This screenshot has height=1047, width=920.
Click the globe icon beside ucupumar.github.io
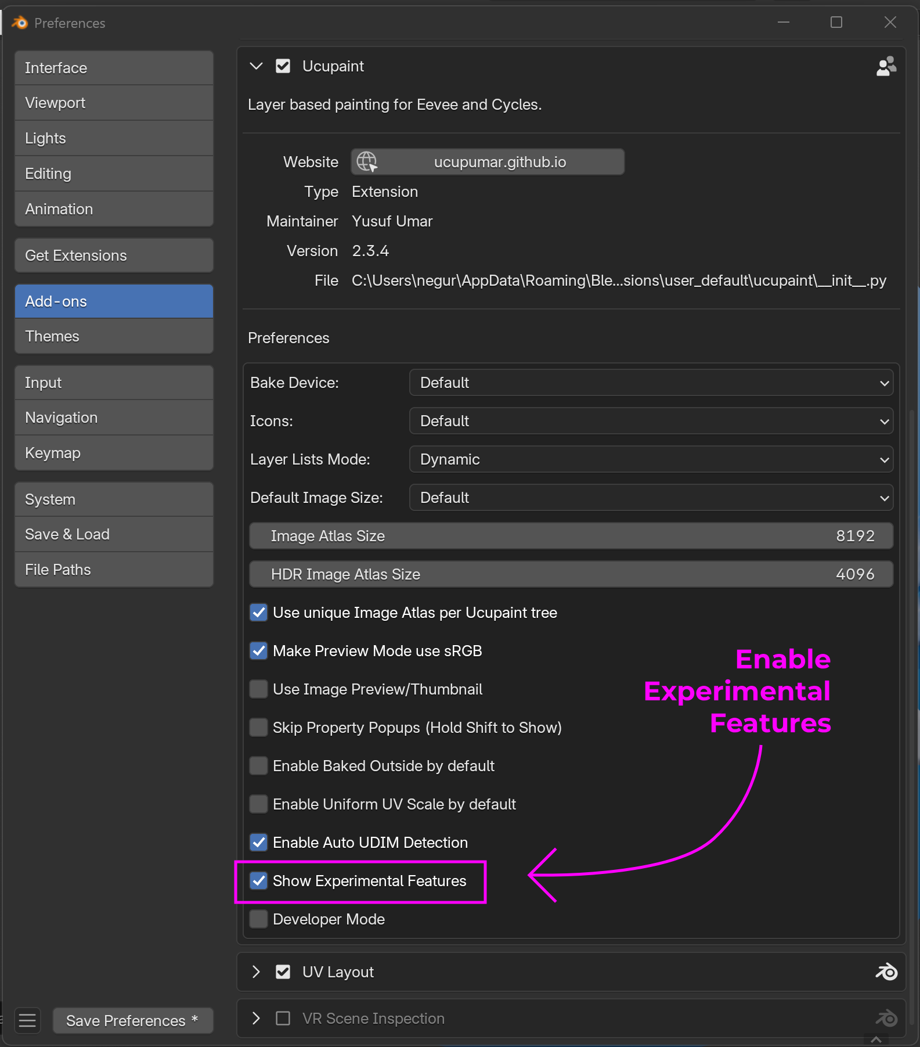(x=367, y=161)
